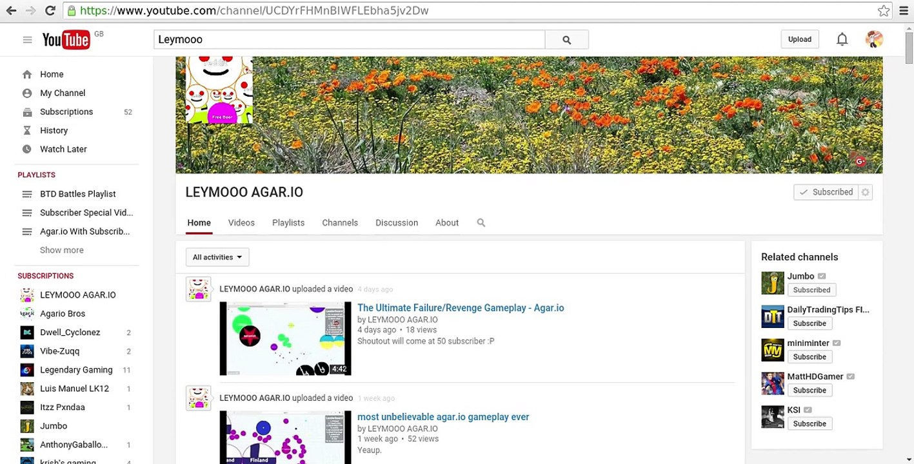This screenshot has height=464, width=914.
Task: Click the Subscriptions icon in the sidebar
Action: (x=27, y=111)
